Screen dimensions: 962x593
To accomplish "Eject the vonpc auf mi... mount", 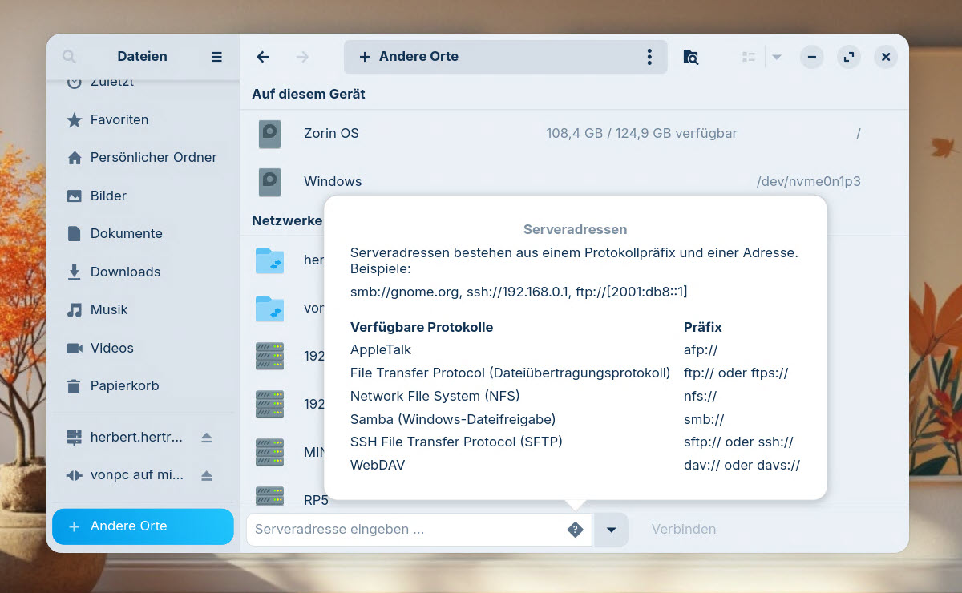I will pos(207,475).
